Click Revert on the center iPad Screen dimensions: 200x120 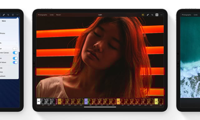(x=58, y=15)
